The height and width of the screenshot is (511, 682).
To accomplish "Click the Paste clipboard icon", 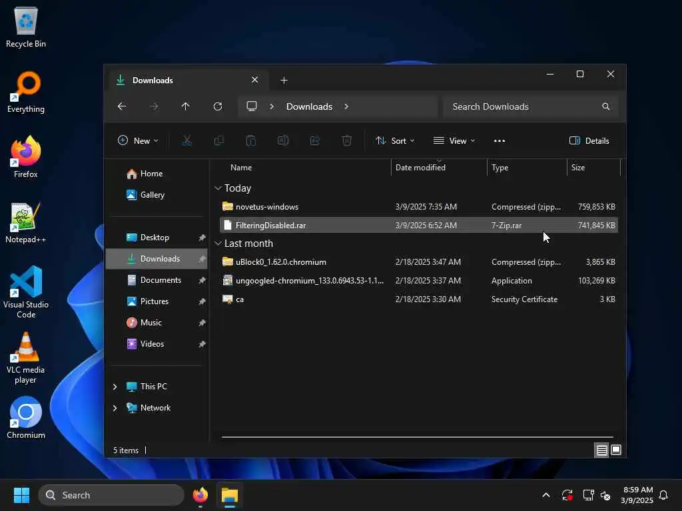I will click(x=251, y=141).
